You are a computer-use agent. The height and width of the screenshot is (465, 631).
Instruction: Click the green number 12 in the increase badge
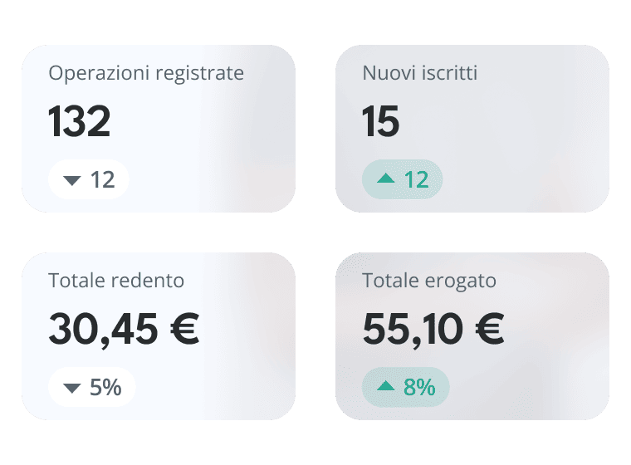pyautogui.click(x=416, y=179)
